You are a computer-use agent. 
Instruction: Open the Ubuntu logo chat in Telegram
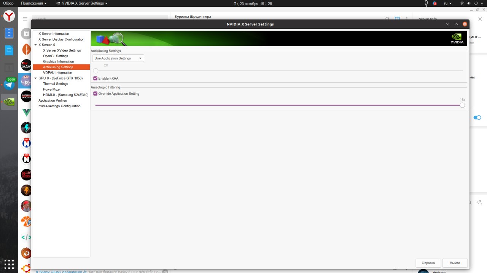click(26, 268)
